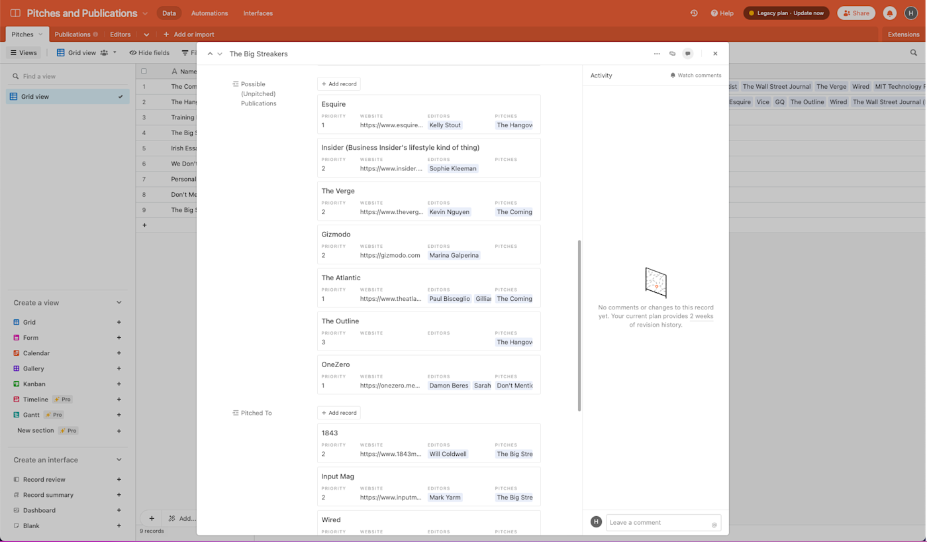The width and height of the screenshot is (927, 542).
Task: Copy record link icon
Action: pyautogui.click(x=672, y=54)
